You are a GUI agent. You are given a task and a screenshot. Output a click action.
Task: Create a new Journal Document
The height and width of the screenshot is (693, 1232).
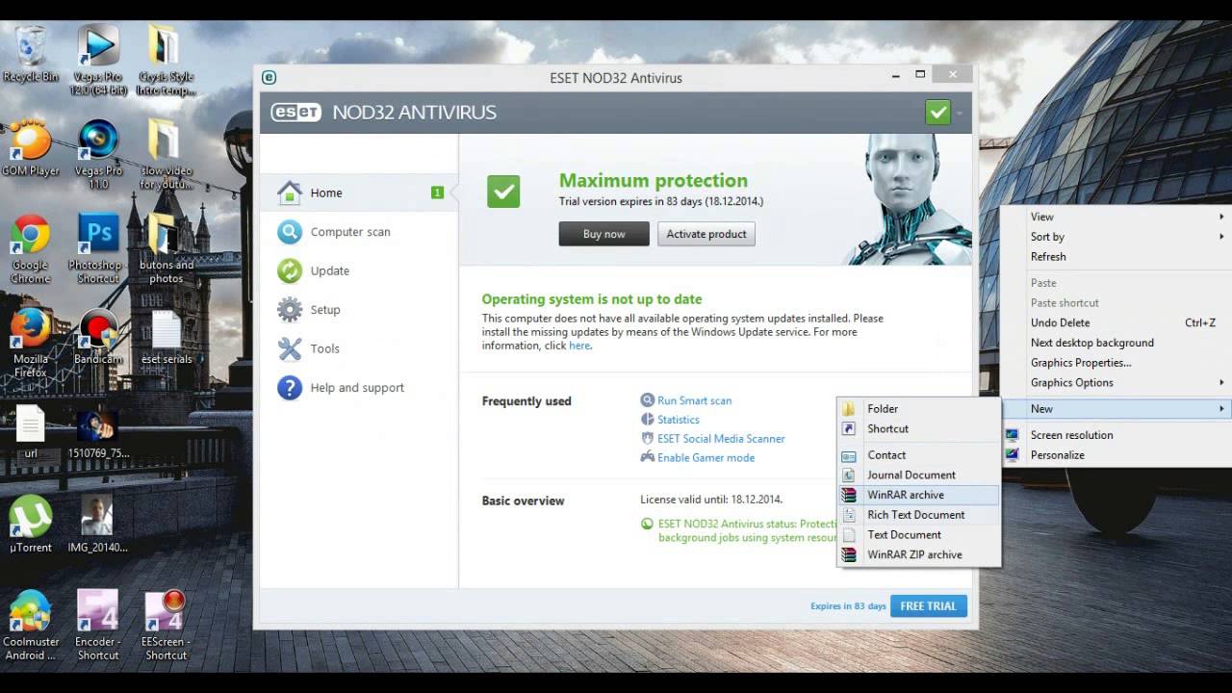pyautogui.click(x=919, y=475)
